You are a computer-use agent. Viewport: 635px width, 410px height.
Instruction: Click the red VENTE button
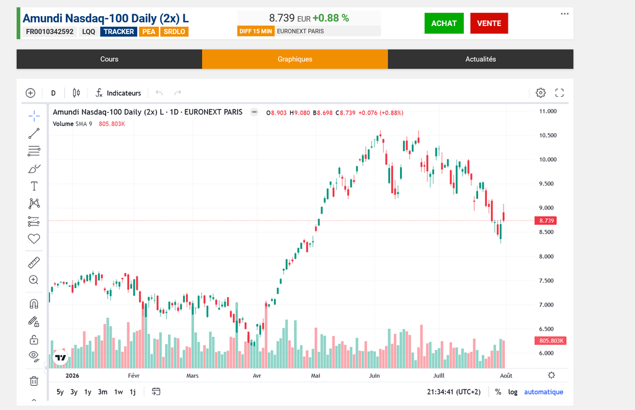point(489,23)
